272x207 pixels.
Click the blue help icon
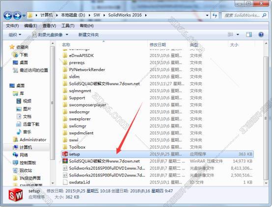(261, 34)
